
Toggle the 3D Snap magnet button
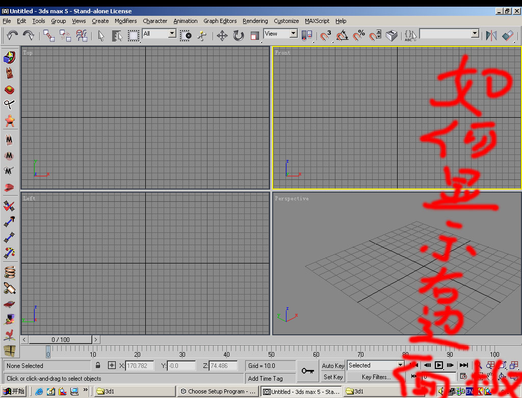click(326, 35)
